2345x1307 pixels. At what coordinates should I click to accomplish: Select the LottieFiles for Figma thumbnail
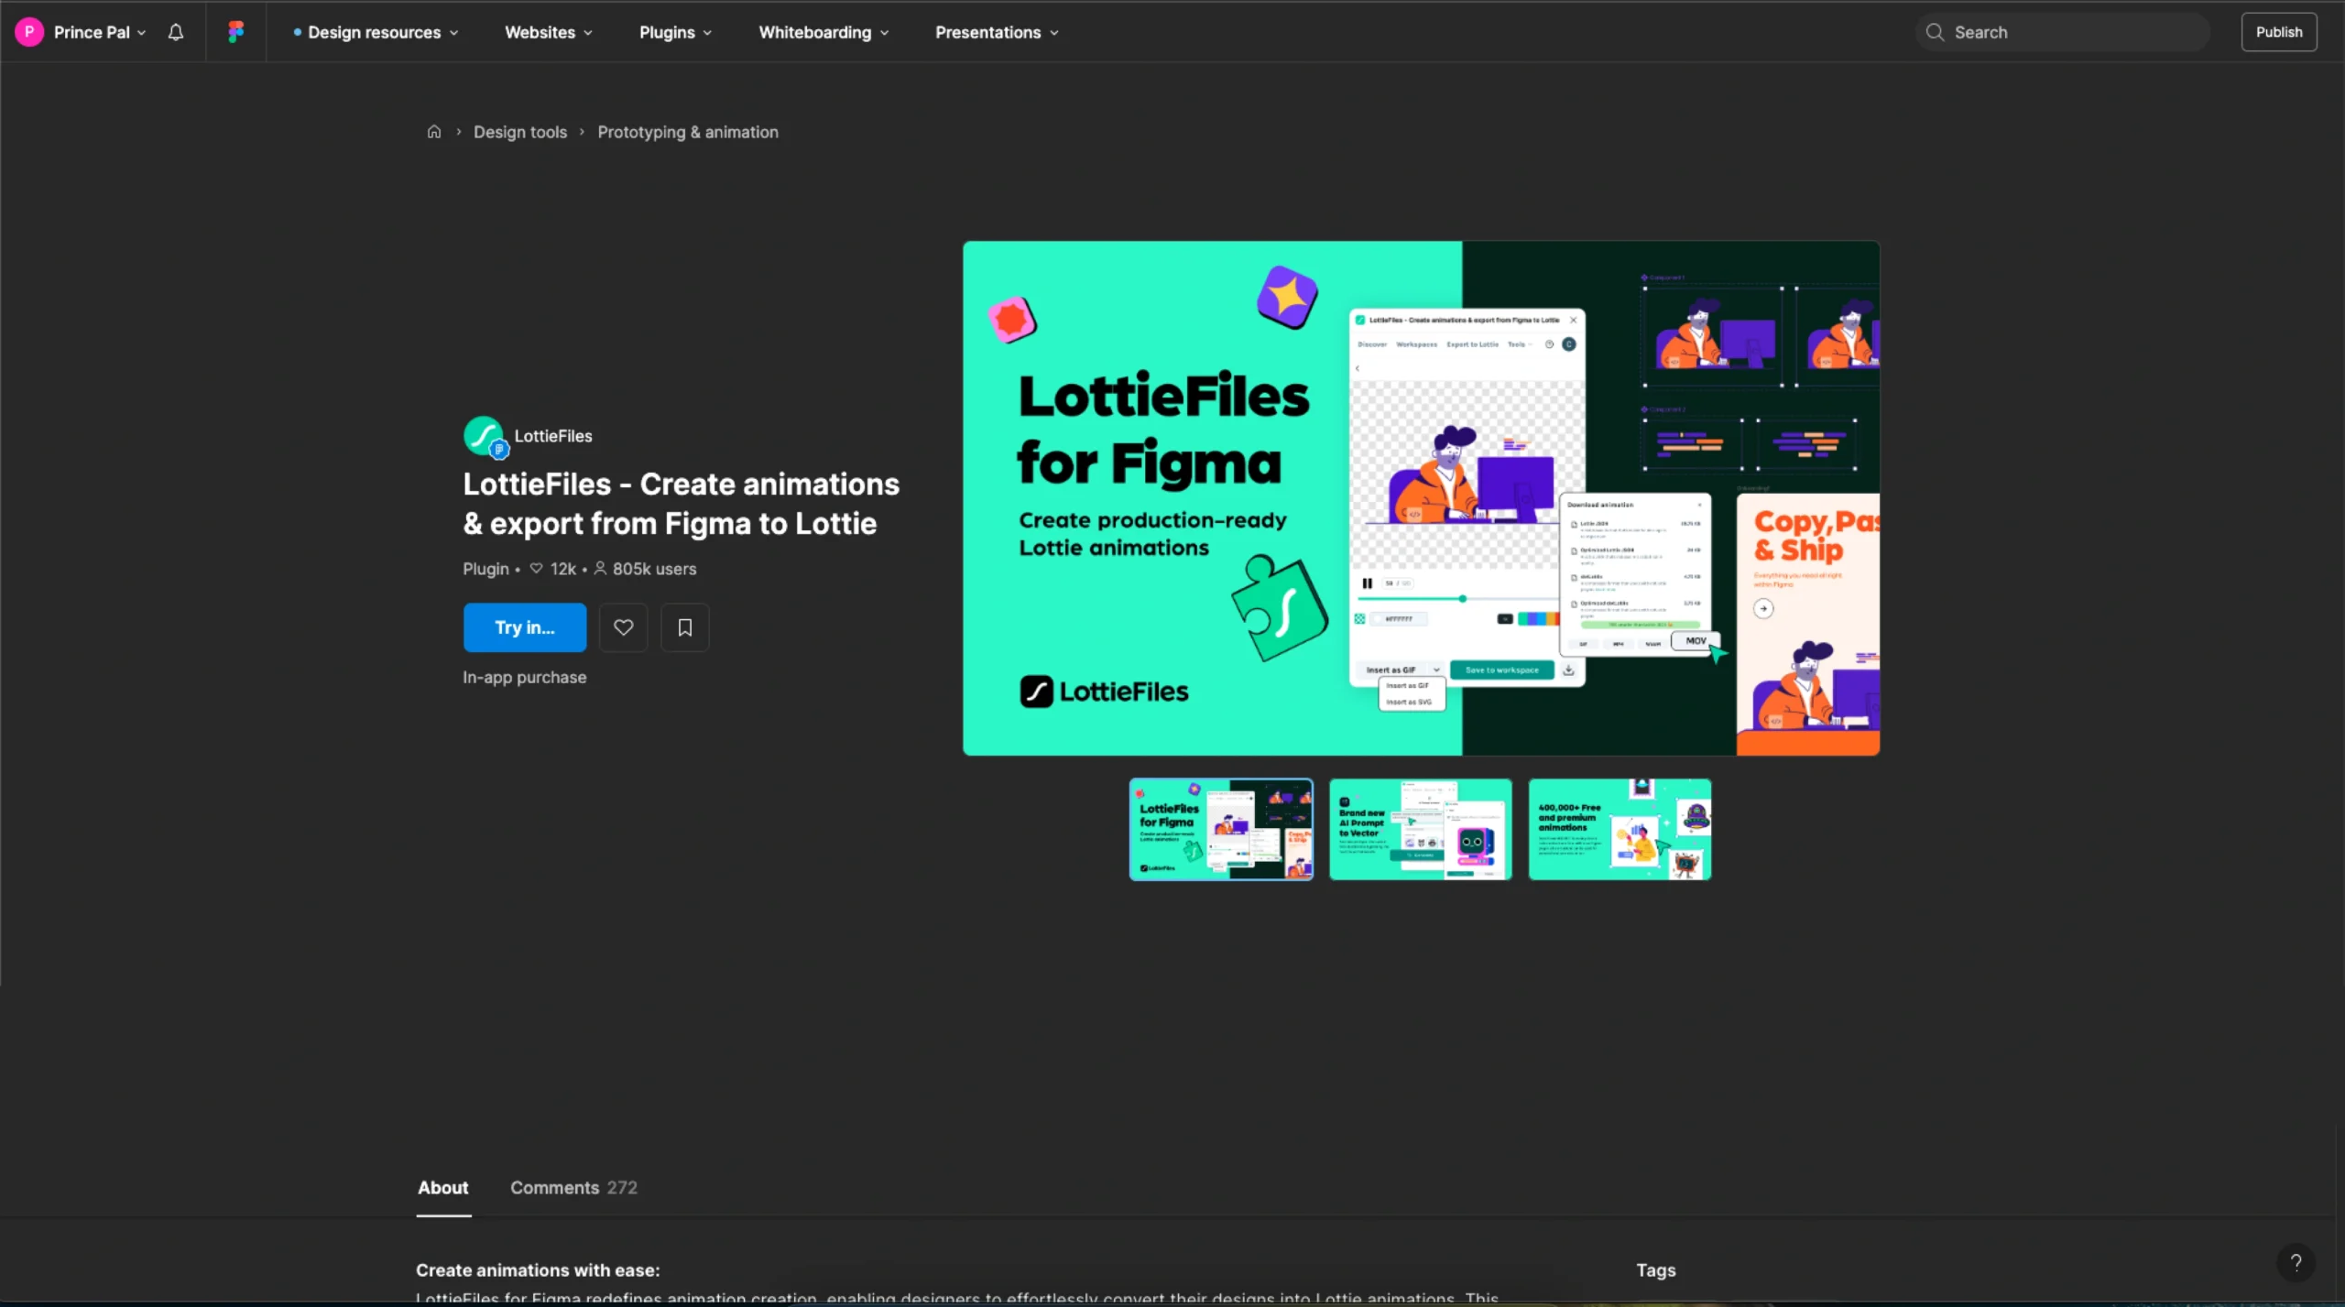coord(1221,830)
